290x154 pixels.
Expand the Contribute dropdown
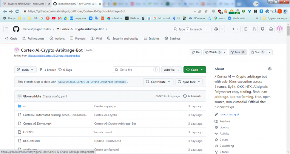coord(158,82)
